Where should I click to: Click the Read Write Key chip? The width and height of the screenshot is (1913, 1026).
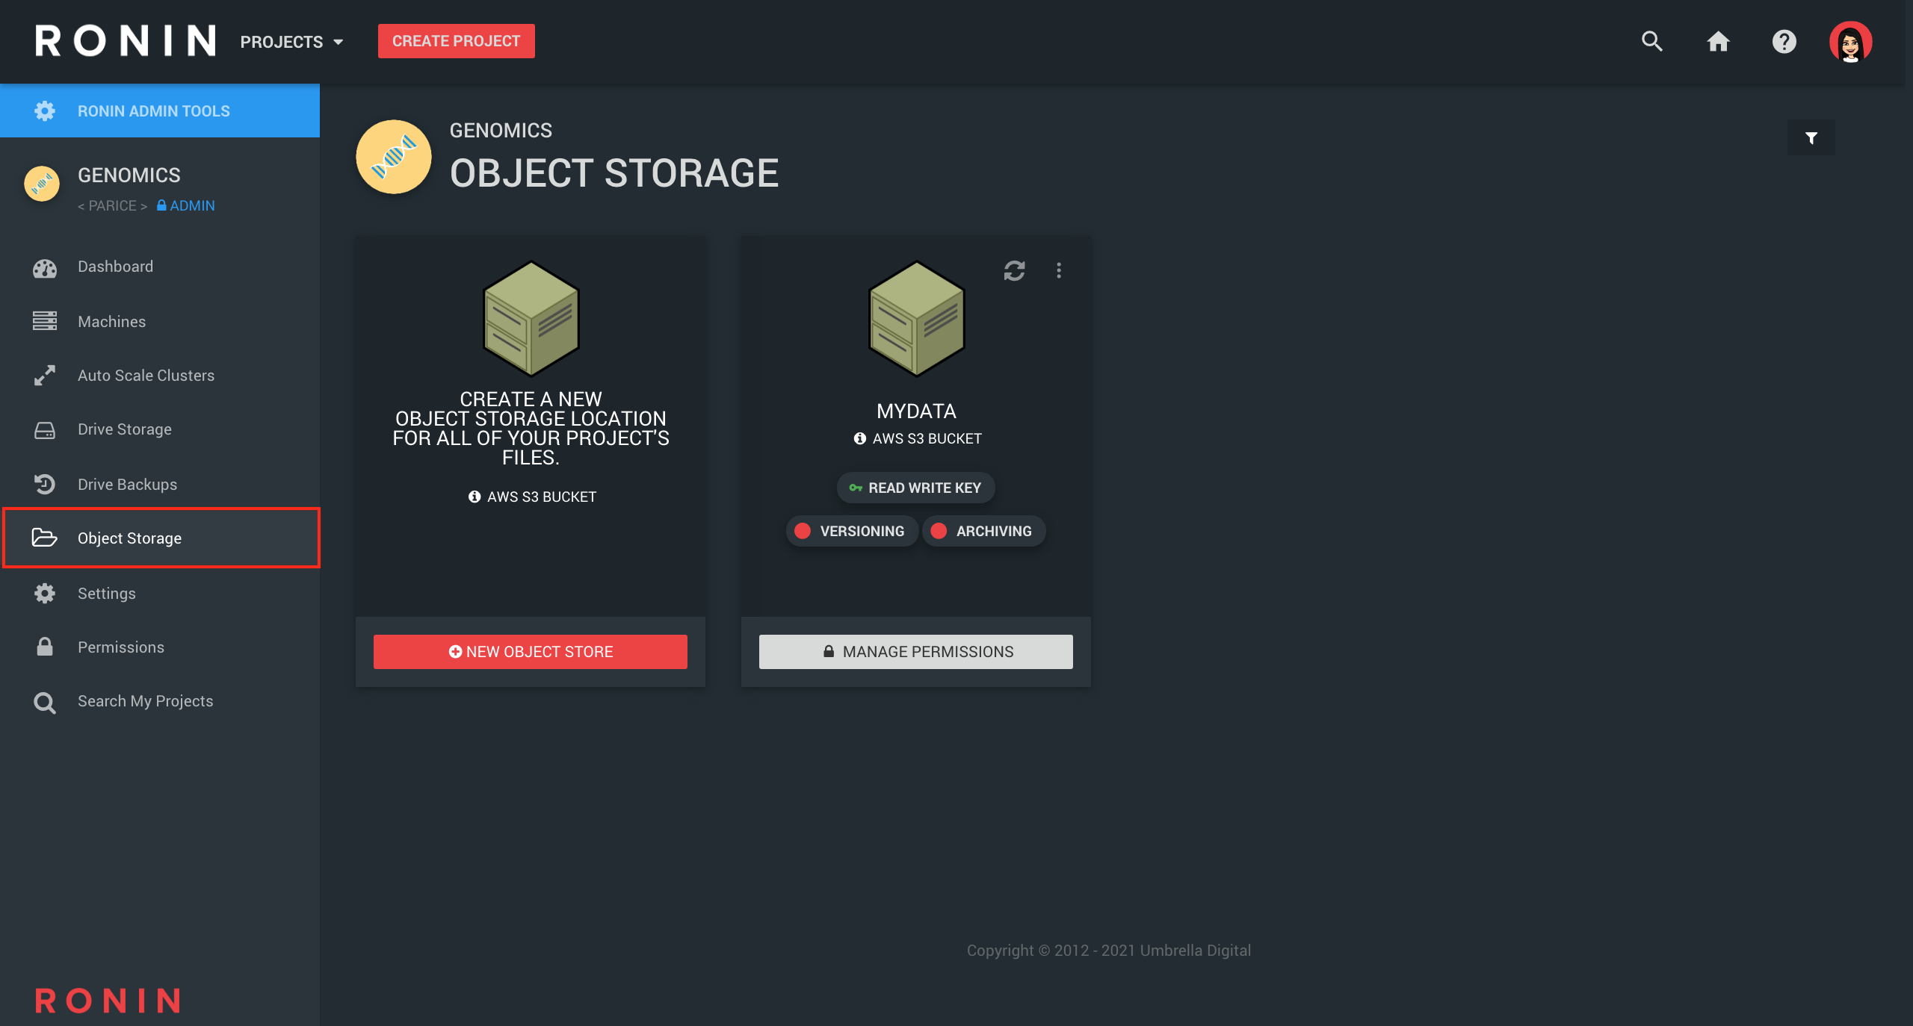point(915,488)
